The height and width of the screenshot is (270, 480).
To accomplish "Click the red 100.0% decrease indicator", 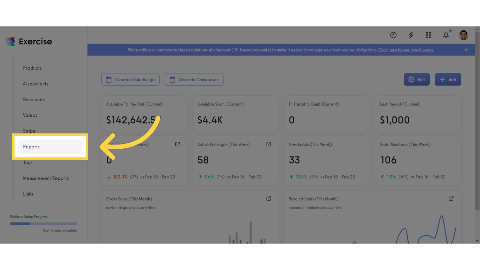I will point(117,177).
